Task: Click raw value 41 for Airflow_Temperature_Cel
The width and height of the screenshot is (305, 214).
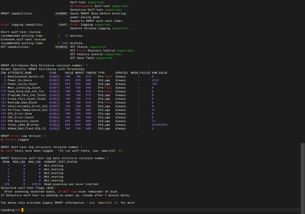Action: coord(154,110)
